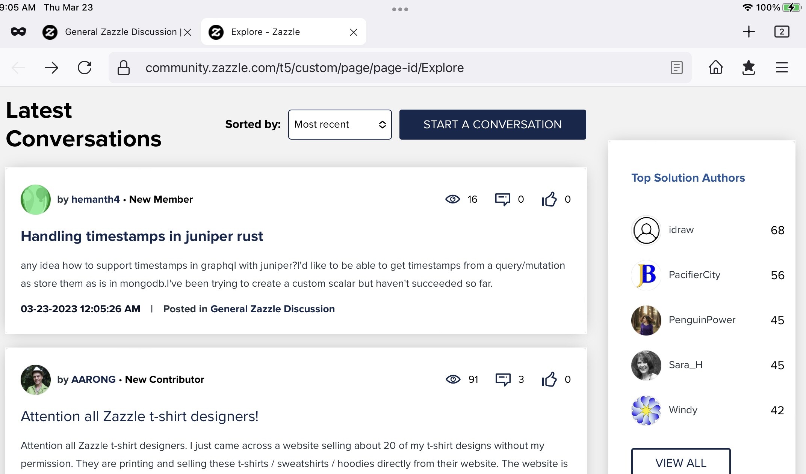
Task: Click idraw's default avatar icon
Action: tap(646, 230)
